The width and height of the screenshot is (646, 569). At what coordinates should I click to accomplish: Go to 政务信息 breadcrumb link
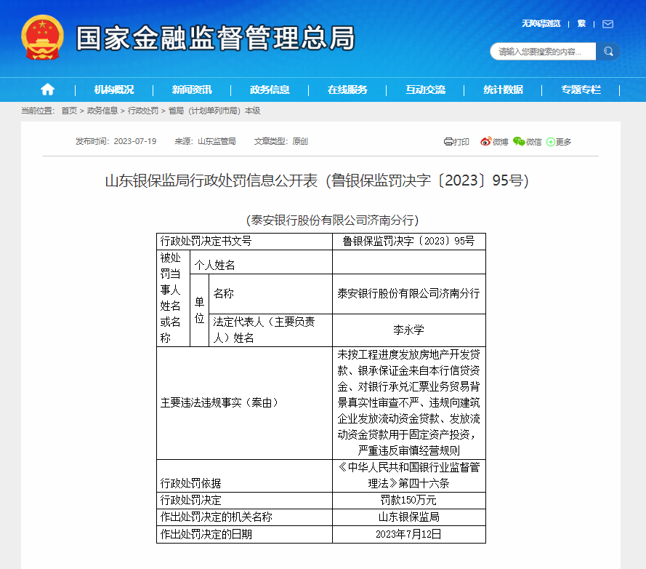[x=102, y=111]
